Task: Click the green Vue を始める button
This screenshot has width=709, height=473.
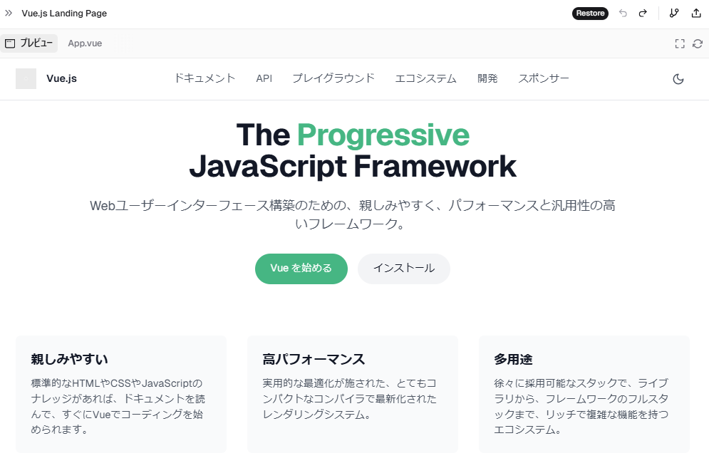Action: (301, 269)
